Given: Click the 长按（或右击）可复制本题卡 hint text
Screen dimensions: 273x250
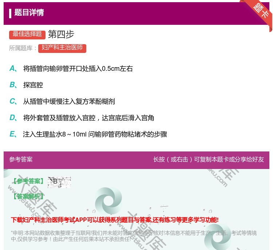Looking at the screenshot, I should [209, 159].
